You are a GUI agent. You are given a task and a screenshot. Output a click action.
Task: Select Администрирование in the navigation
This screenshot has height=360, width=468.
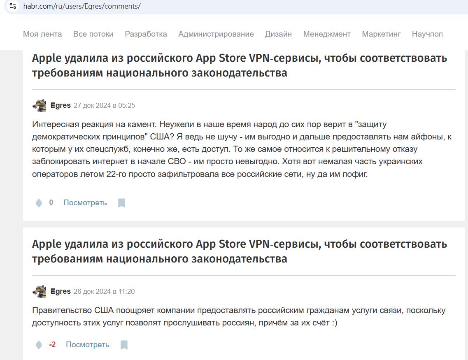[216, 34]
